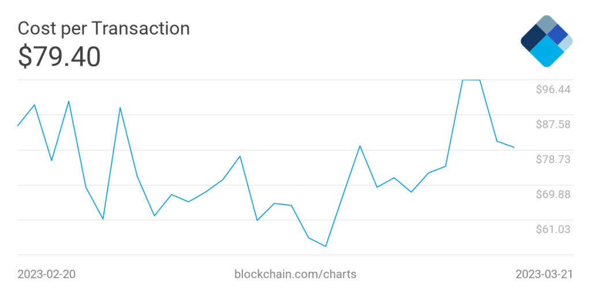
Task: Select the $96.44 y-axis label
Action: (x=553, y=89)
